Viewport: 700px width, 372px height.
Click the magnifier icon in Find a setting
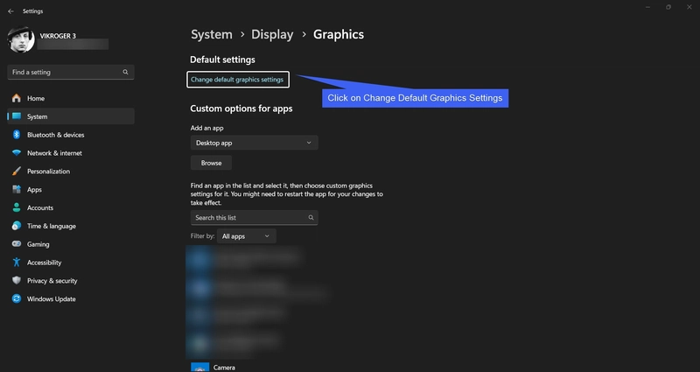(125, 72)
